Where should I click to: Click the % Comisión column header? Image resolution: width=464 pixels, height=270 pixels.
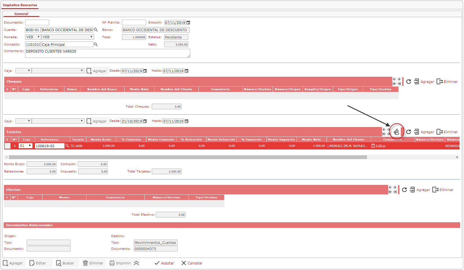(131, 139)
